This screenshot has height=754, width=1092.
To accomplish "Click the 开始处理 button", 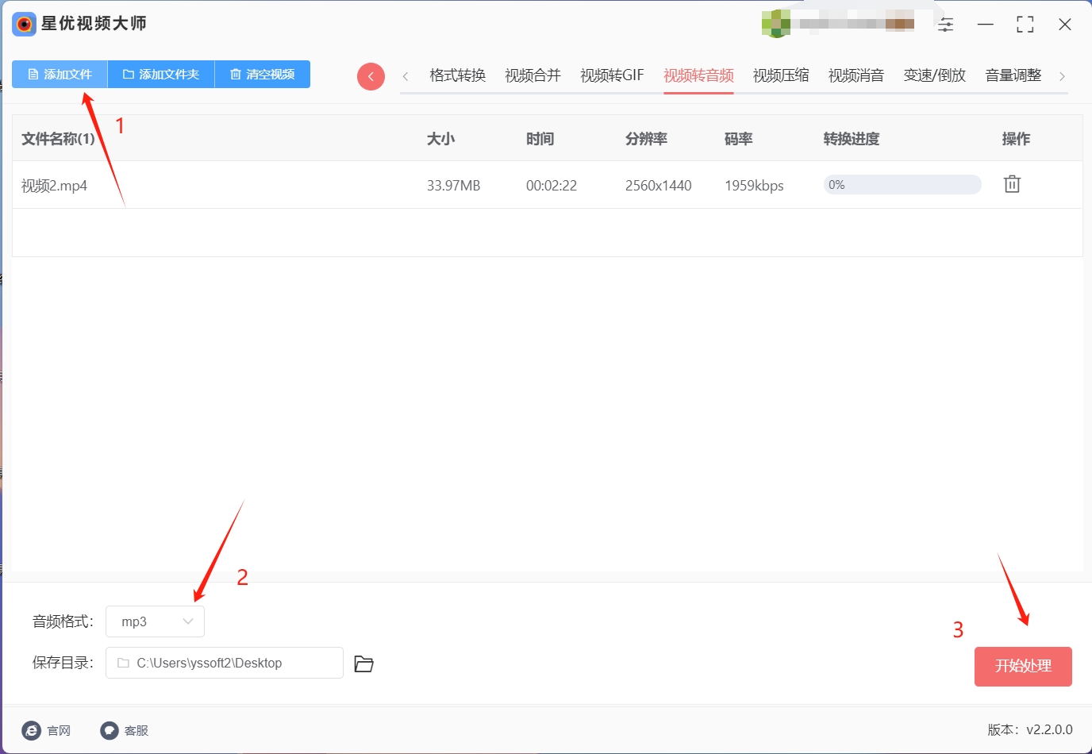I will click(1023, 666).
